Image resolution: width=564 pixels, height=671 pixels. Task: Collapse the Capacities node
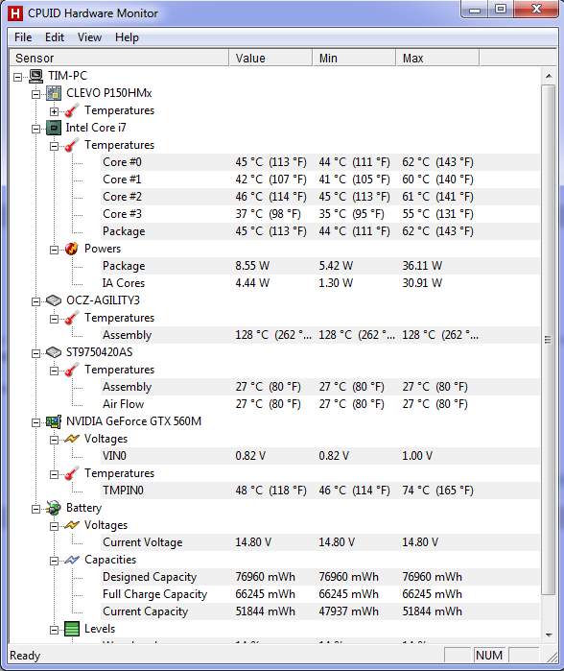click(54, 561)
